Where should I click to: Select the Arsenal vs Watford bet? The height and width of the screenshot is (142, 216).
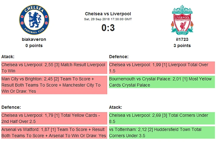click(x=54, y=133)
